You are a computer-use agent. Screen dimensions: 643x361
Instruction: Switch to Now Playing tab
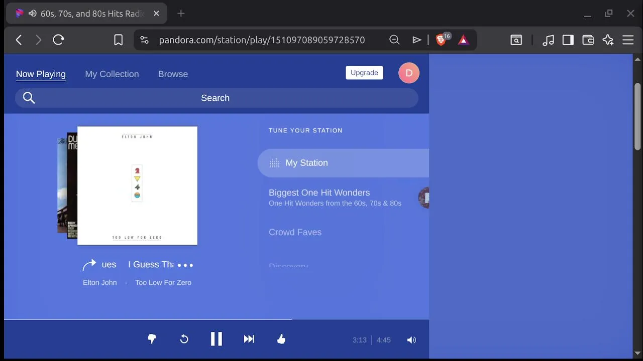click(x=41, y=74)
